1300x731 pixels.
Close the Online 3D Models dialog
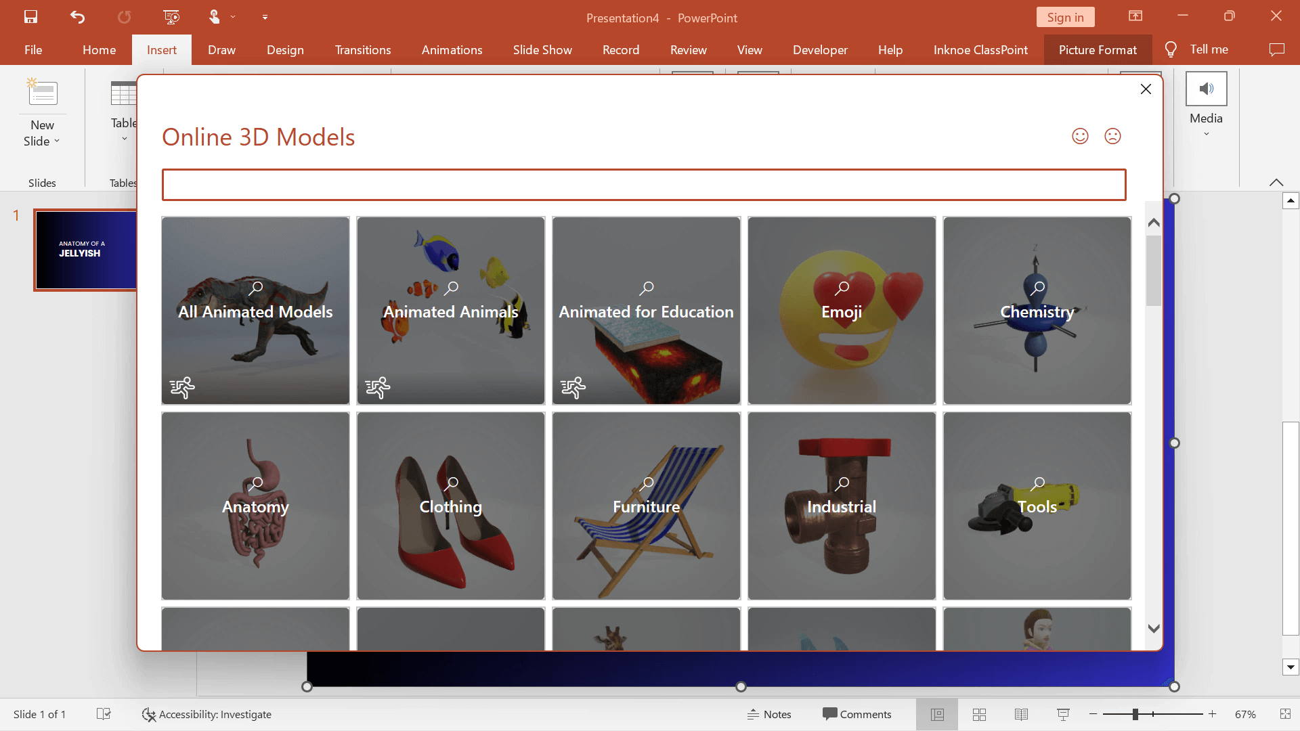point(1145,89)
